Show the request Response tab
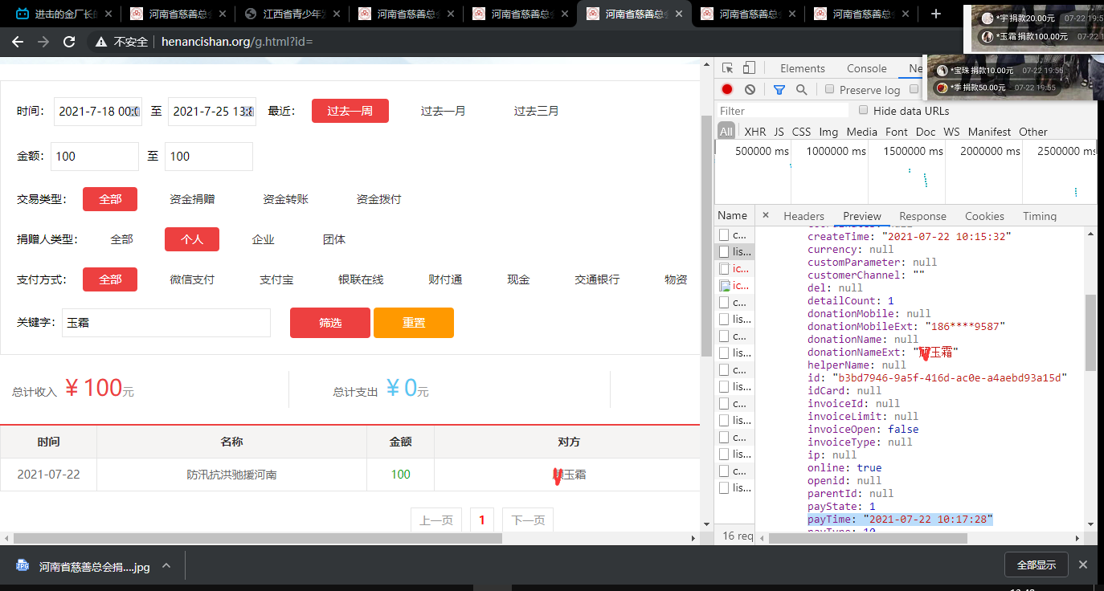Image resolution: width=1104 pixels, height=591 pixels. 923,216
